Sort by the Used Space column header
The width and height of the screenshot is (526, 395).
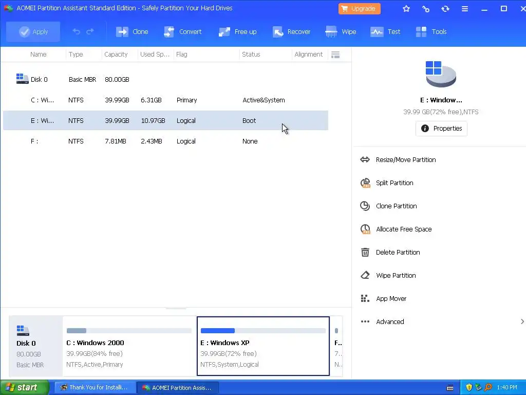155,55
